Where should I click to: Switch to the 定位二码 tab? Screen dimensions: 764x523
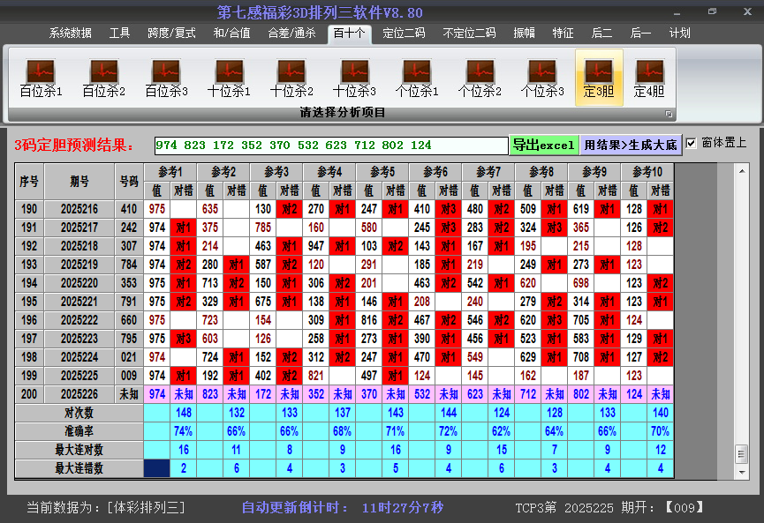click(x=404, y=34)
